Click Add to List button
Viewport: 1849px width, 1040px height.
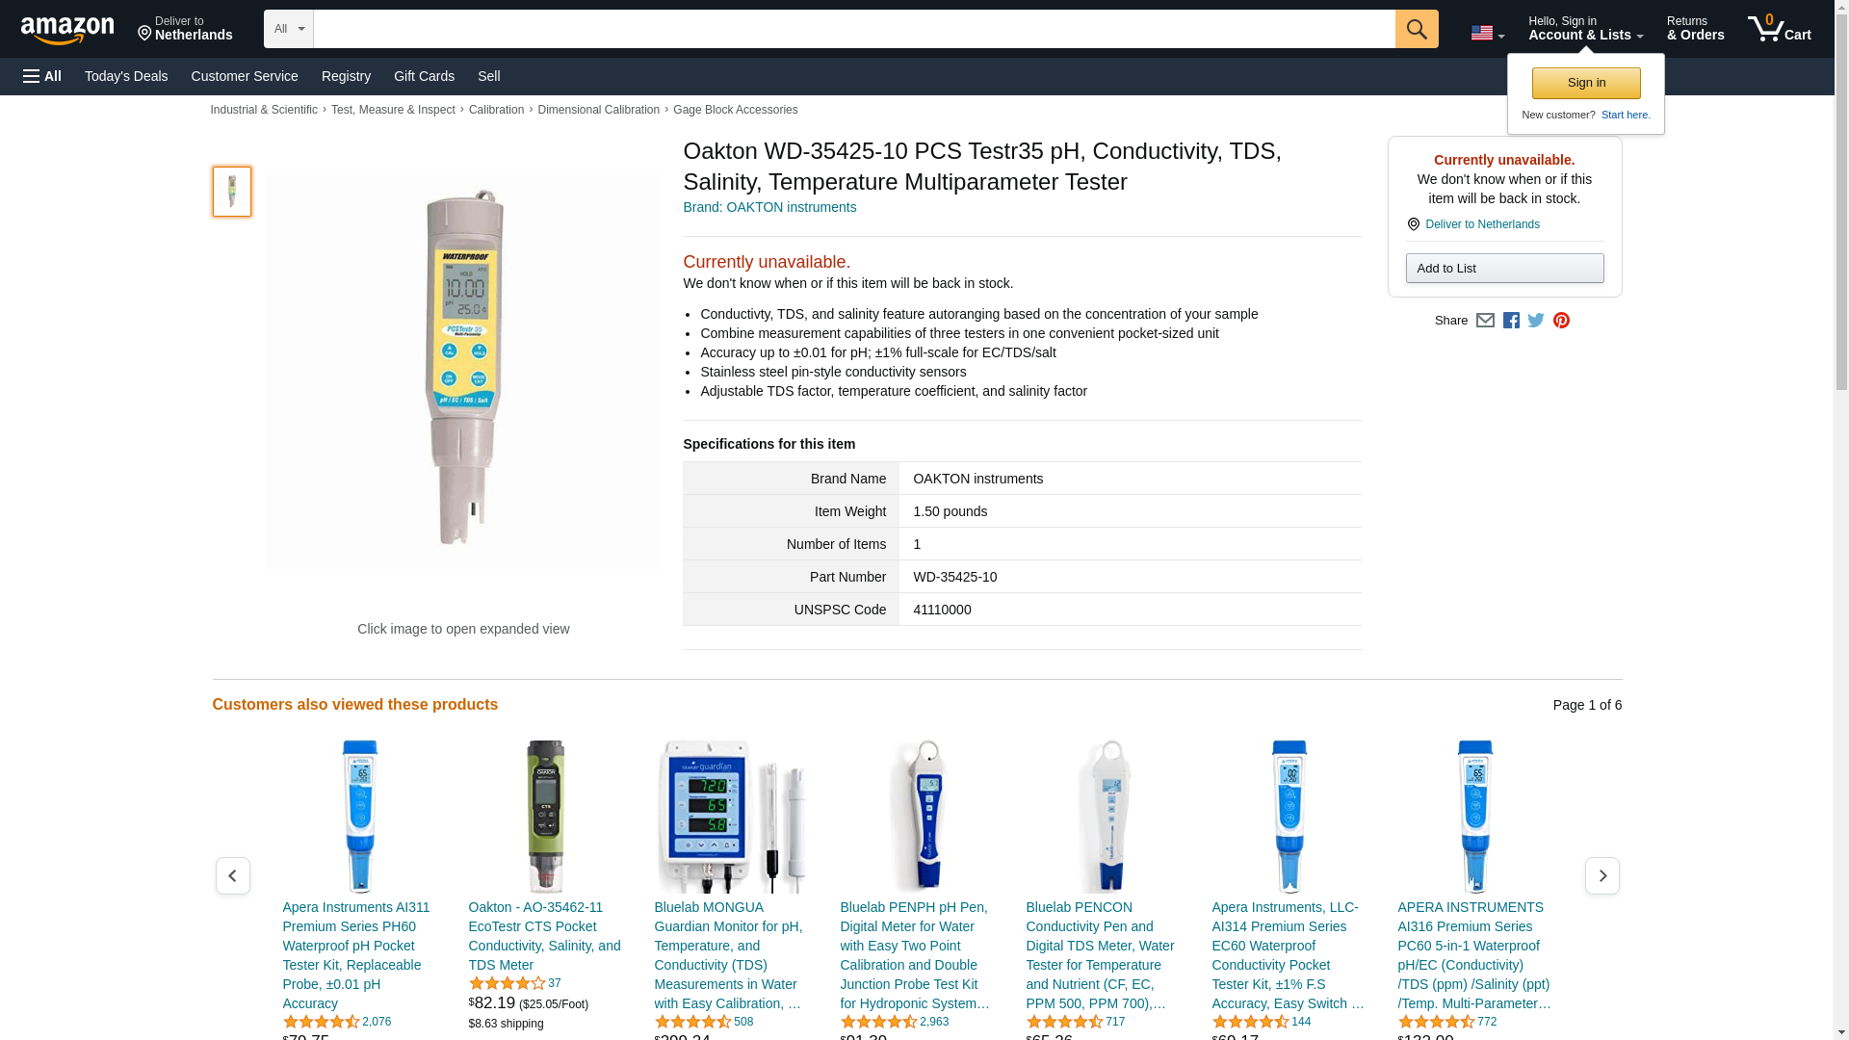1504,268
